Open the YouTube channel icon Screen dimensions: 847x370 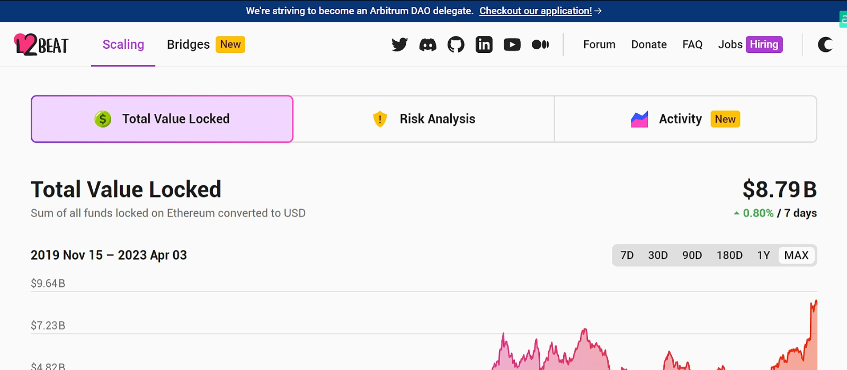coord(512,44)
